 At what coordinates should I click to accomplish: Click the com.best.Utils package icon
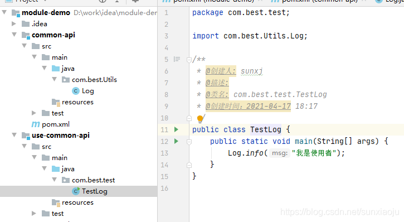coord(66,80)
